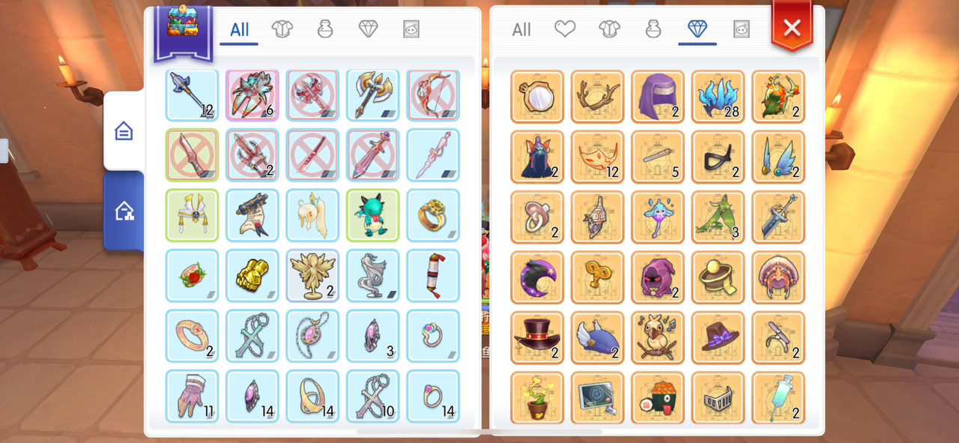Image resolution: width=959 pixels, height=443 pixels.
Task: Switch to potion tab in left panel
Action: click(x=324, y=29)
